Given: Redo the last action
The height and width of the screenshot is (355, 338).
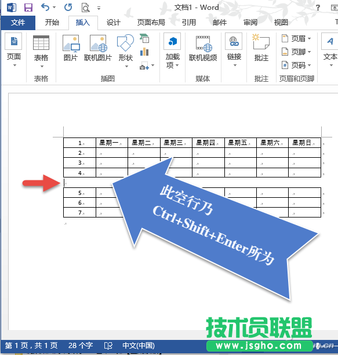Looking at the screenshot, I should click(68, 8).
